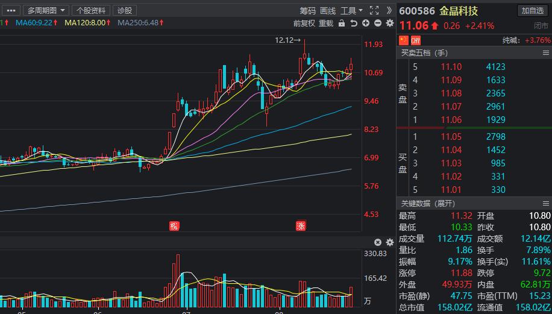This screenshot has width=552, height=314.
Task: Click the CNY currency icon
Action: point(416,40)
